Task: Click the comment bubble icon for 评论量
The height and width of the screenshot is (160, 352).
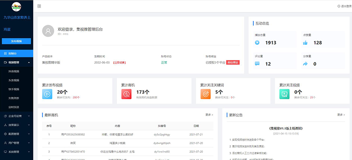Action: [x=257, y=64]
